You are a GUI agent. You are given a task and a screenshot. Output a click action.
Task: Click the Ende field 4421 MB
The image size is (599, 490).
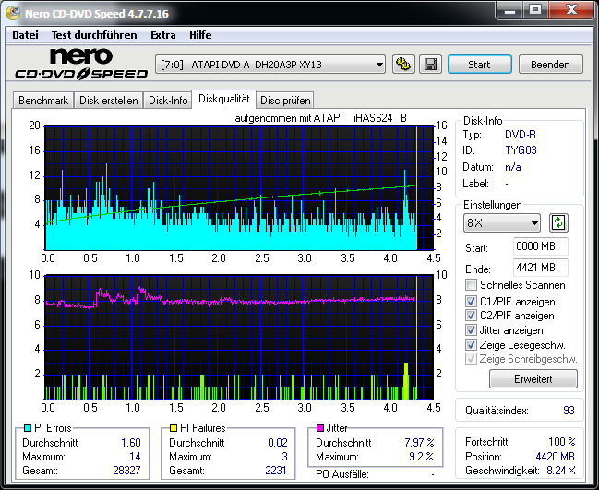coord(540,268)
